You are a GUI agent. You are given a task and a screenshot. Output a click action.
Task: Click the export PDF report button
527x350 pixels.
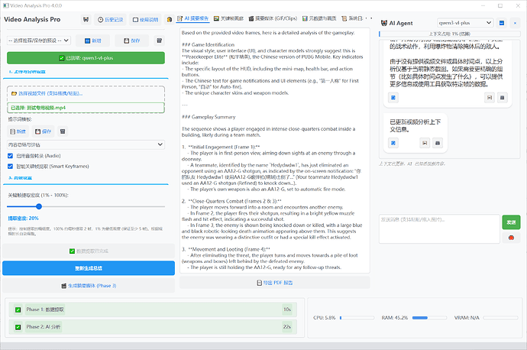(x=275, y=283)
